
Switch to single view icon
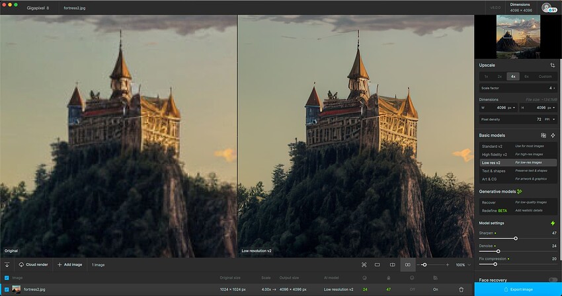378,265
